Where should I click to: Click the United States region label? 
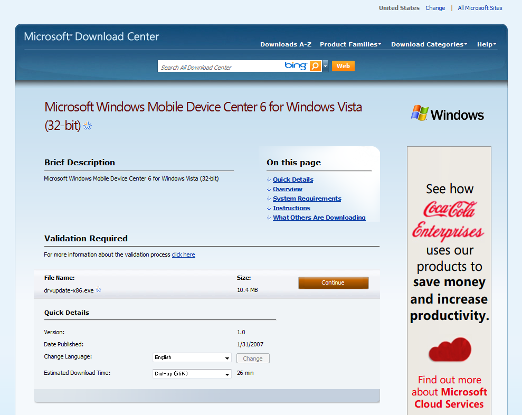(399, 8)
